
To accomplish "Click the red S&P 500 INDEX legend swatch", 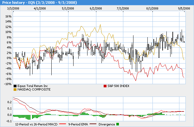I will (x=106, y=86).
